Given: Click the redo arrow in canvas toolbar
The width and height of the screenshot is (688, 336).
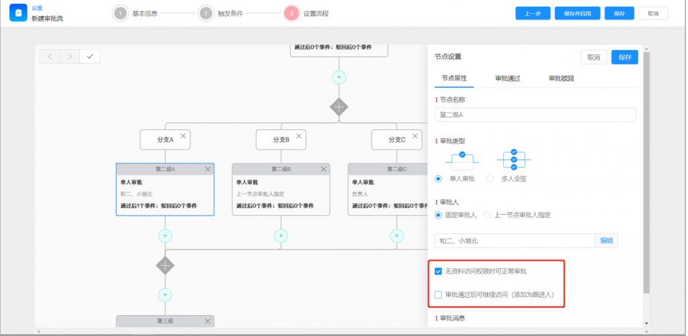Looking at the screenshot, I should (x=70, y=56).
